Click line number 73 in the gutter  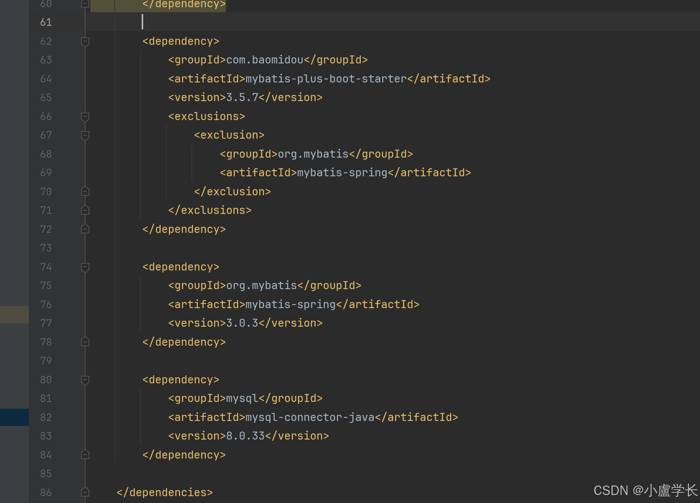(46, 248)
